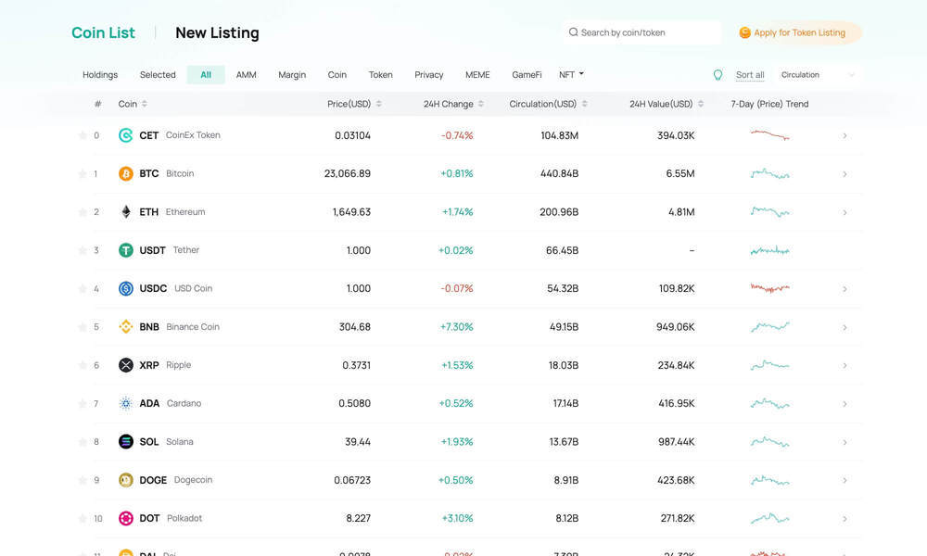The height and width of the screenshot is (556, 927).
Task: Expand XRP row with right chevron
Action: point(844,366)
